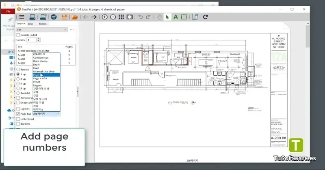Switch to the Jobs tab
The height and width of the screenshot is (170, 325).
click(x=31, y=24)
